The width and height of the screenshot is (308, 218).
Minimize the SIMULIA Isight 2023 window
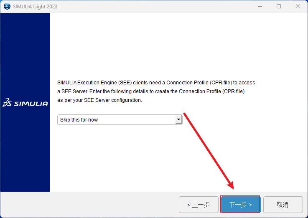point(260,6)
